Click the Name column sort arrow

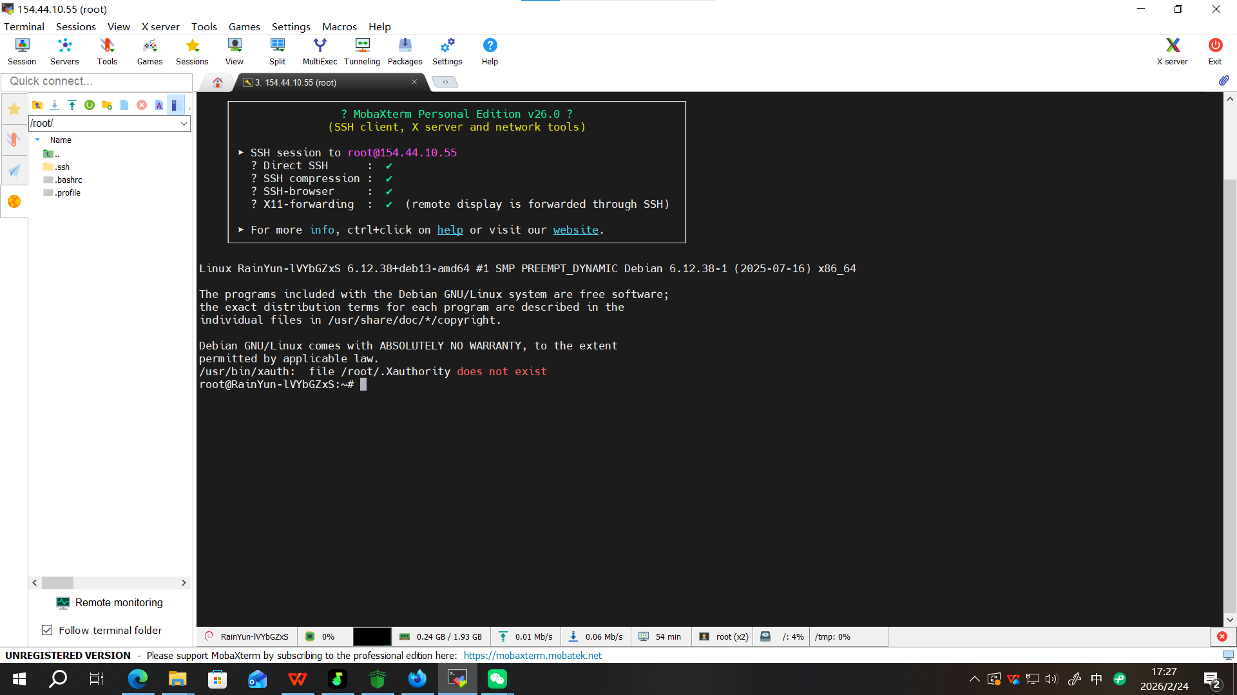point(37,140)
